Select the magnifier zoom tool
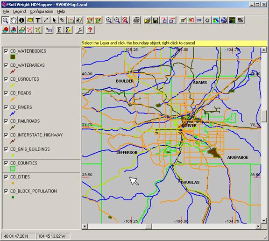This screenshot has width=269, height=241. [5, 20]
